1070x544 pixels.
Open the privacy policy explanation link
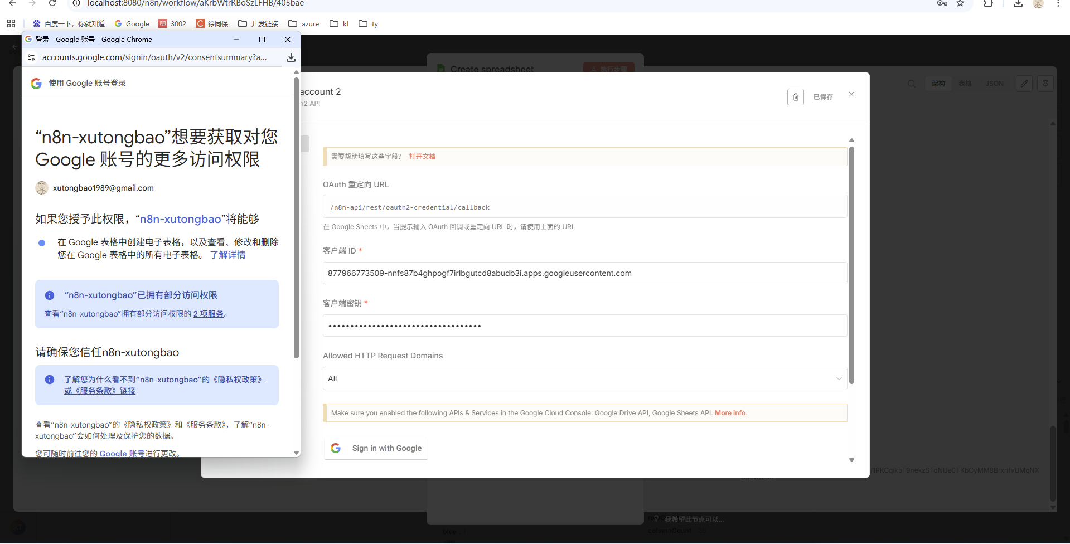coord(164,385)
